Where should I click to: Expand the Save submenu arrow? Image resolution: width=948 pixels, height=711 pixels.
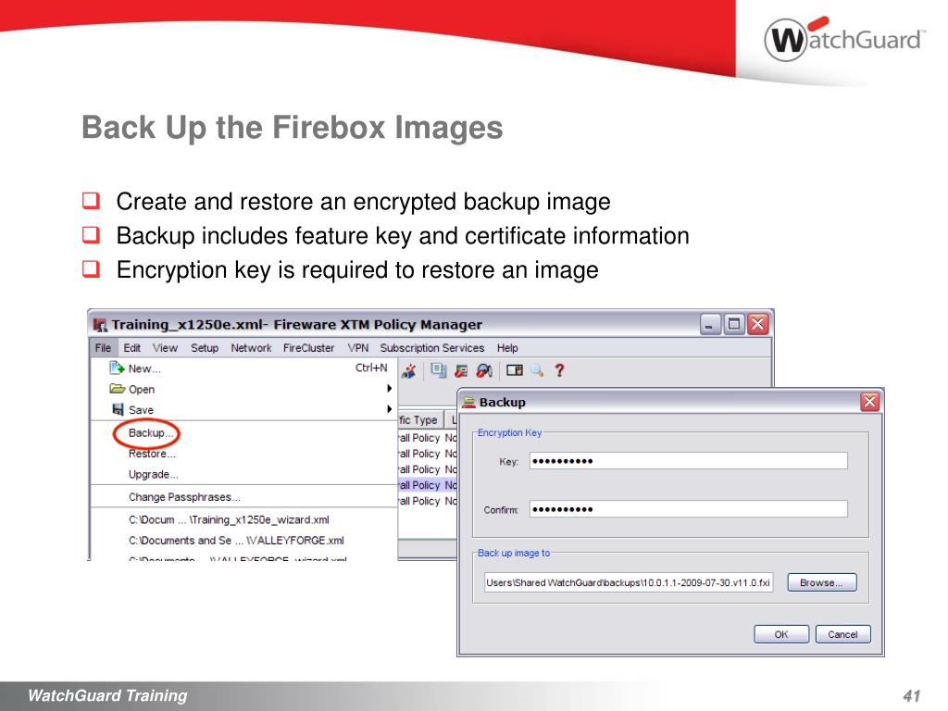[x=390, y=408]
